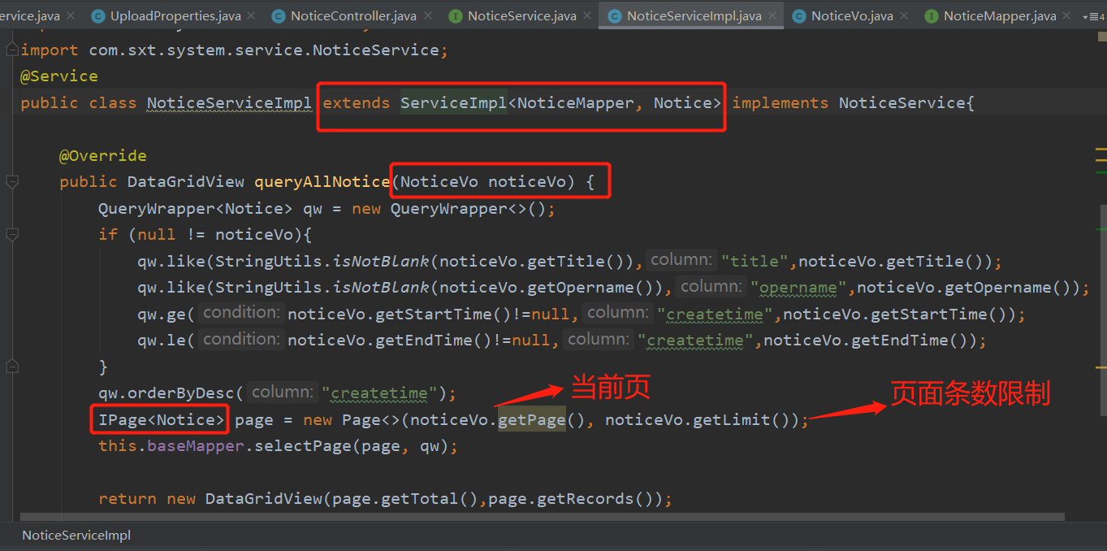Click isNotBlank on the getTitle line
The height and width of the screenshot is (551, 1107).
coord(381,261)
